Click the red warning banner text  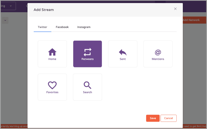pyautogui.click(x=14, y=126)
